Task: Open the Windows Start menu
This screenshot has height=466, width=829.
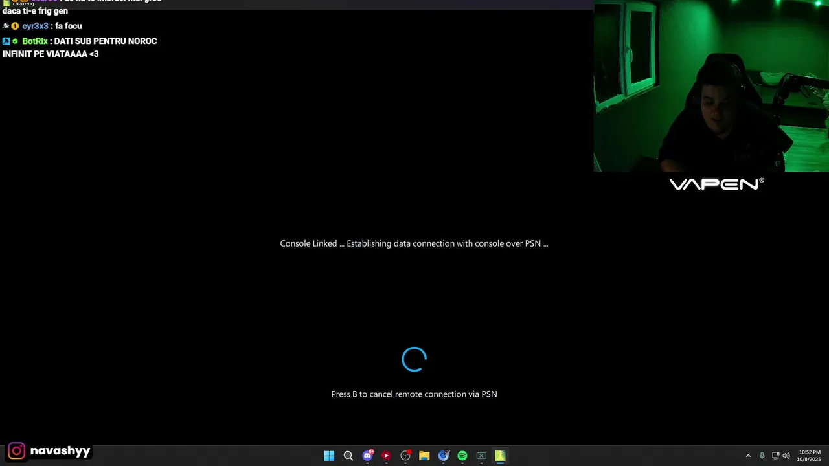Action: coord(329,456)
